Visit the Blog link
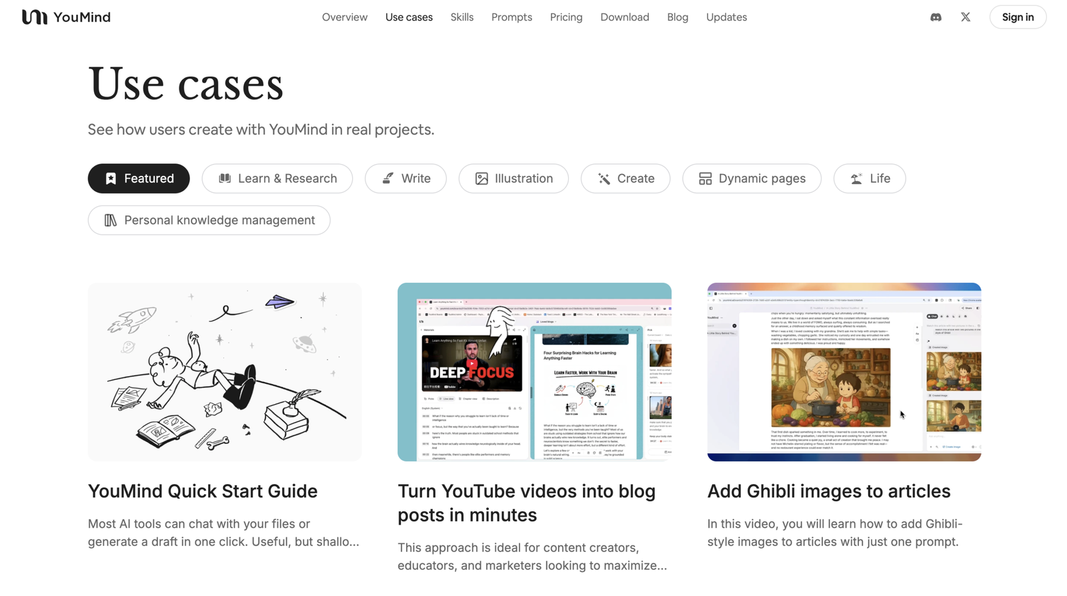This screenshot has width=1067, height=596. 678,17
